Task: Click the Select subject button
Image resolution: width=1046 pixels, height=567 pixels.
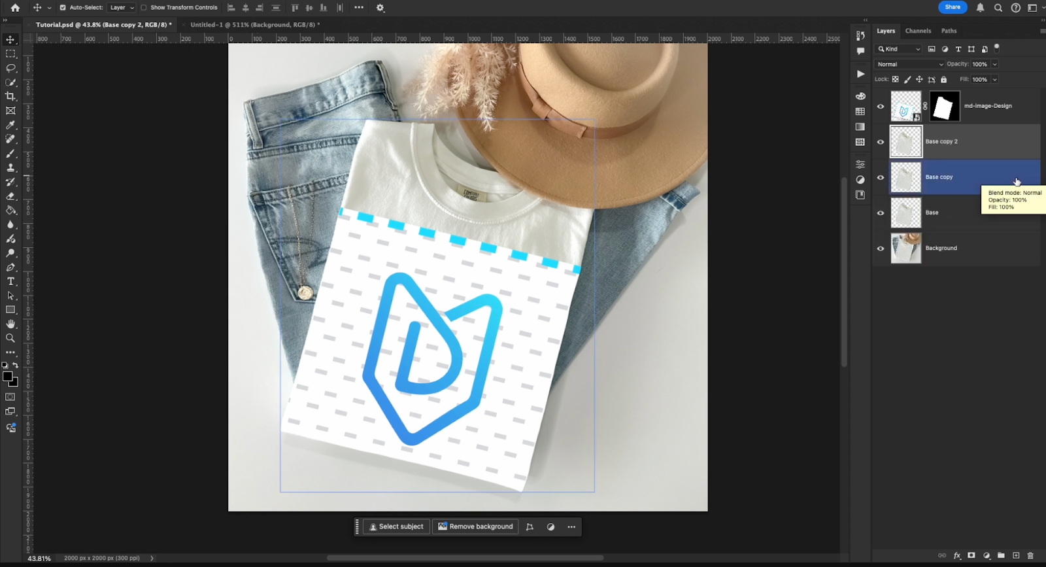Action: pos(396,526)
